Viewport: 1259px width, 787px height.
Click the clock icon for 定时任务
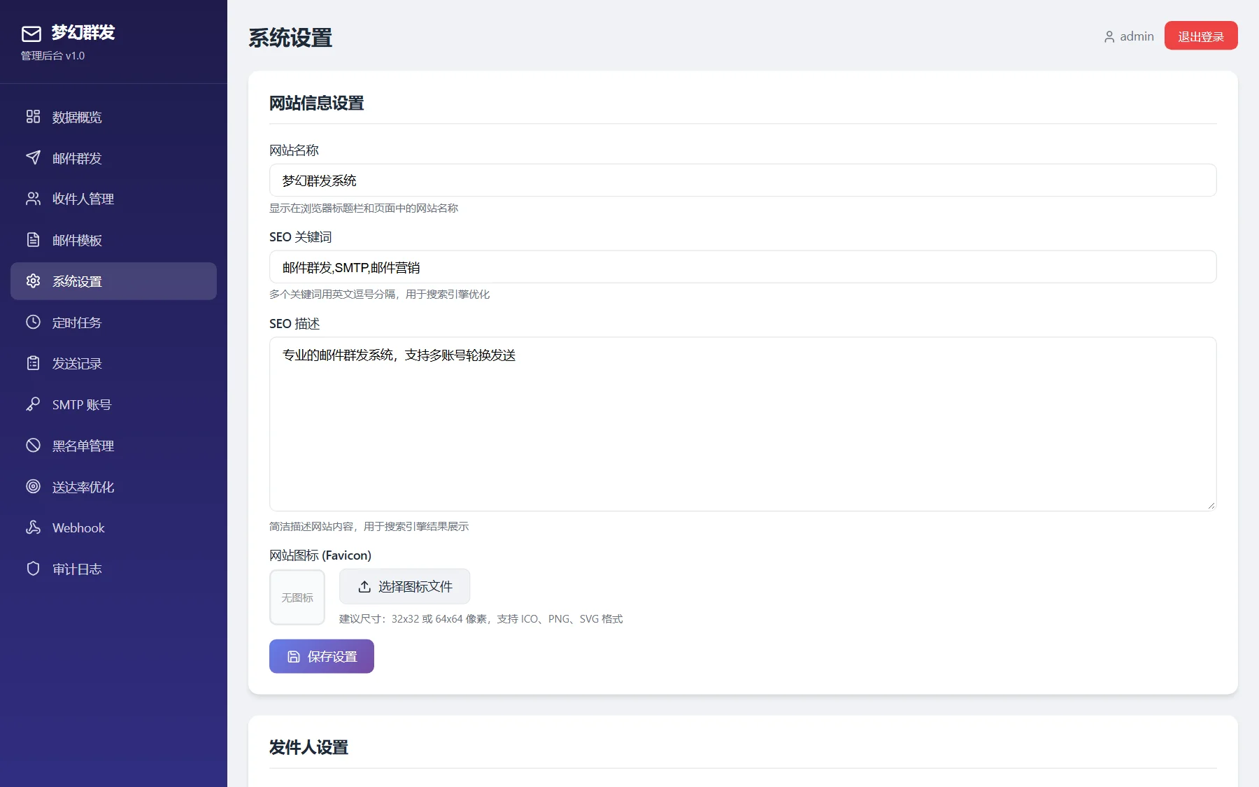click(x=33, y=322)
